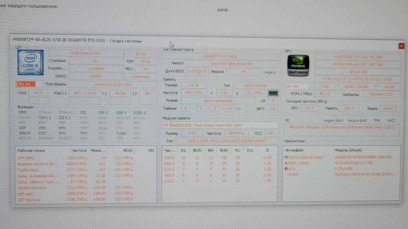
Task: Click green checkmark status icon on SATA 6 Gb/s drive
Action: [x=286, y=157]
